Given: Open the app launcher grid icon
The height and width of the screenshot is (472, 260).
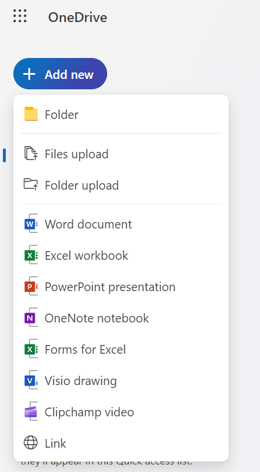Looking at the screenshot, I should click(x=20, y=16).
